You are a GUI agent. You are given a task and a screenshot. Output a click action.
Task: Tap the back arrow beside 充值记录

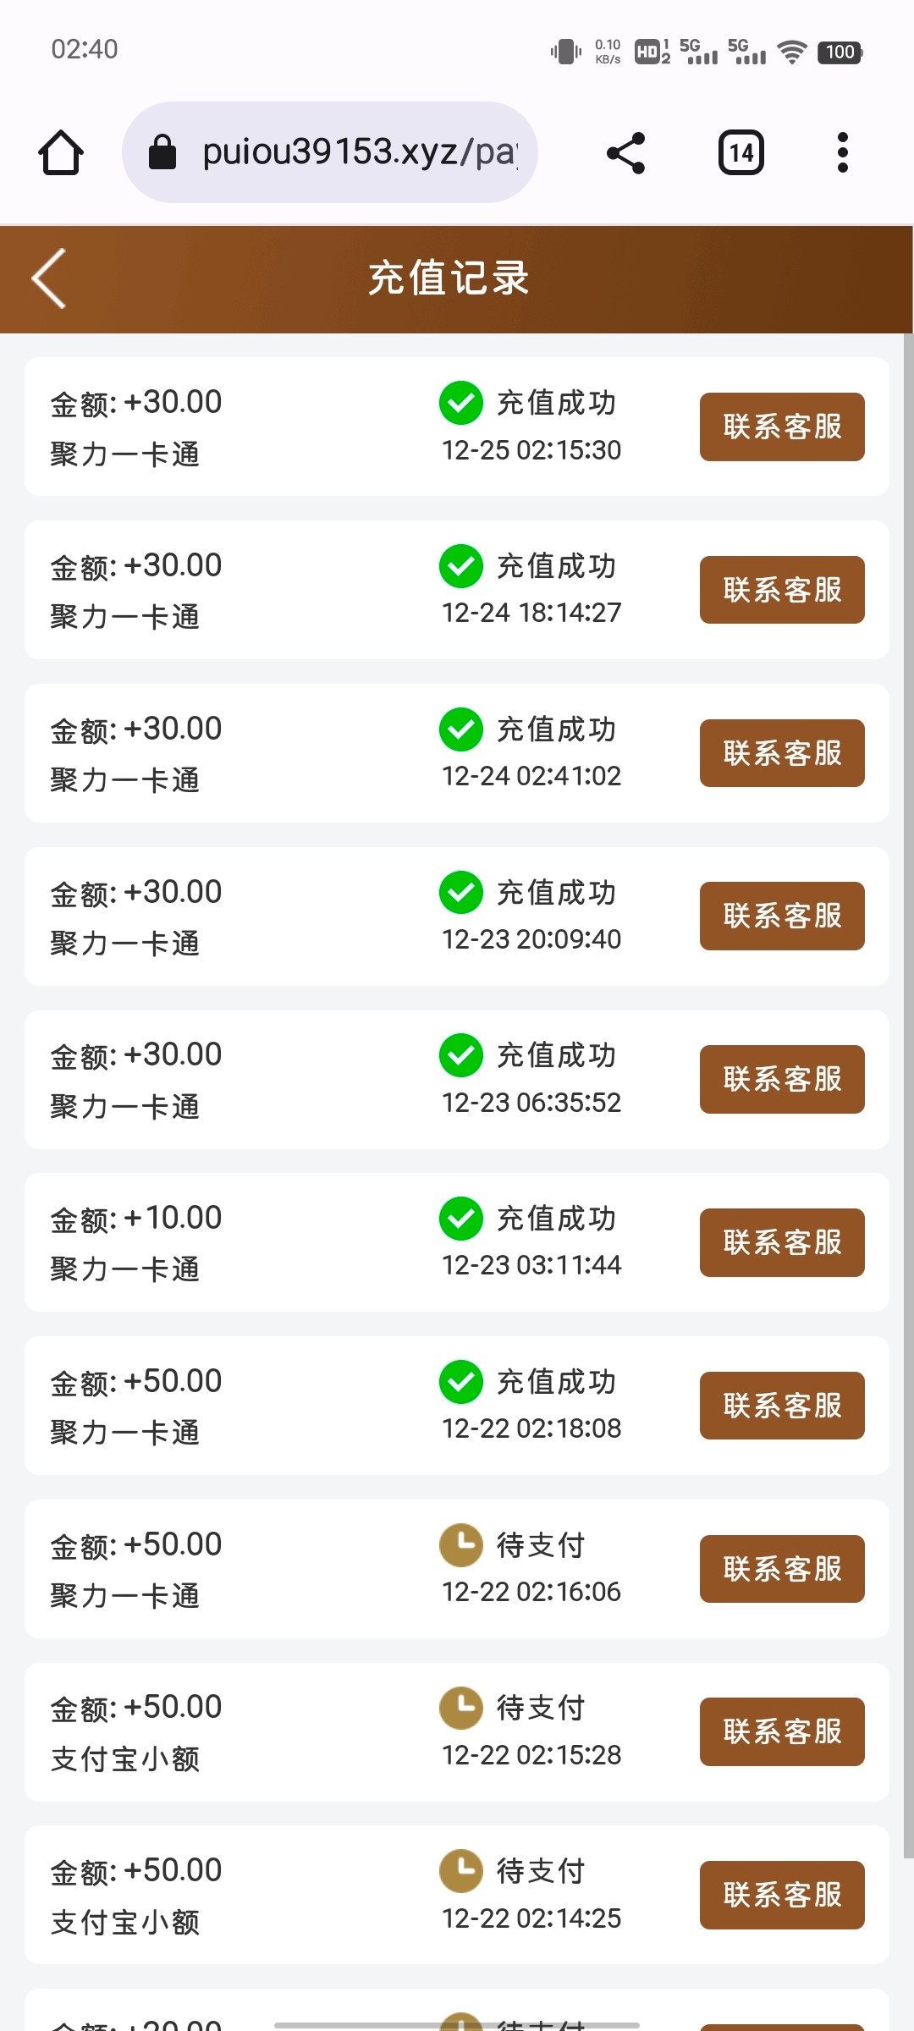(49, 278)
